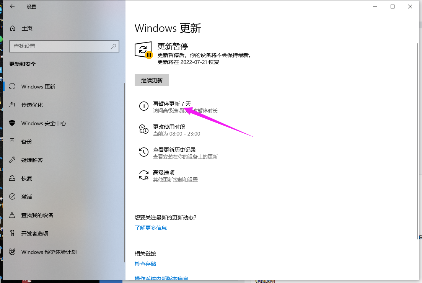Click the 当前为 08:00 - 23:00 text

pos(176,134)
